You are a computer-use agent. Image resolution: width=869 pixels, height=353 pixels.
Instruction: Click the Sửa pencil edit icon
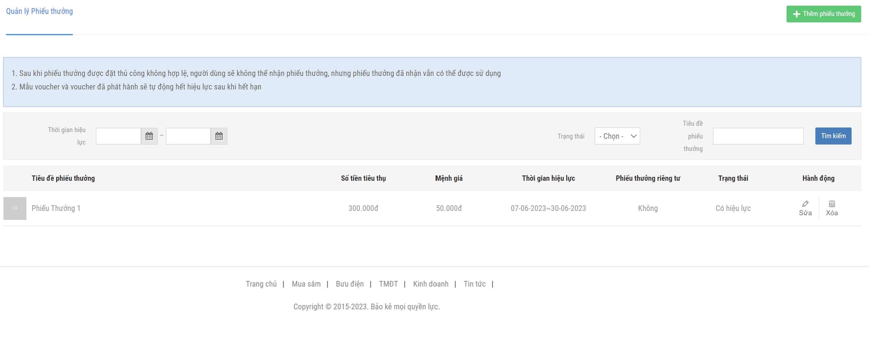pos(805,204)
